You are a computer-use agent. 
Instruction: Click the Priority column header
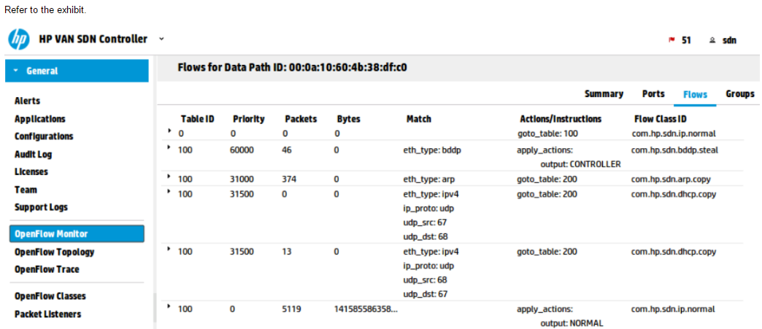pos(249,119)
